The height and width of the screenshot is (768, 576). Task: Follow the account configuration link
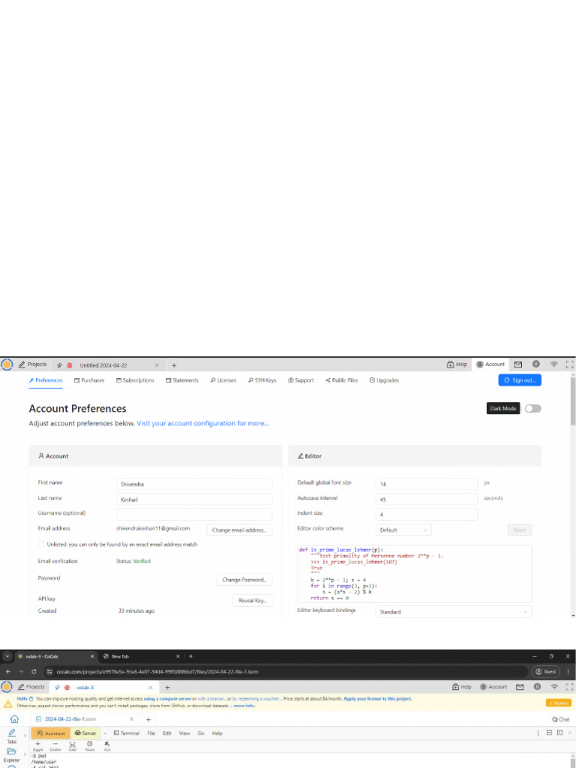(202, 423)
